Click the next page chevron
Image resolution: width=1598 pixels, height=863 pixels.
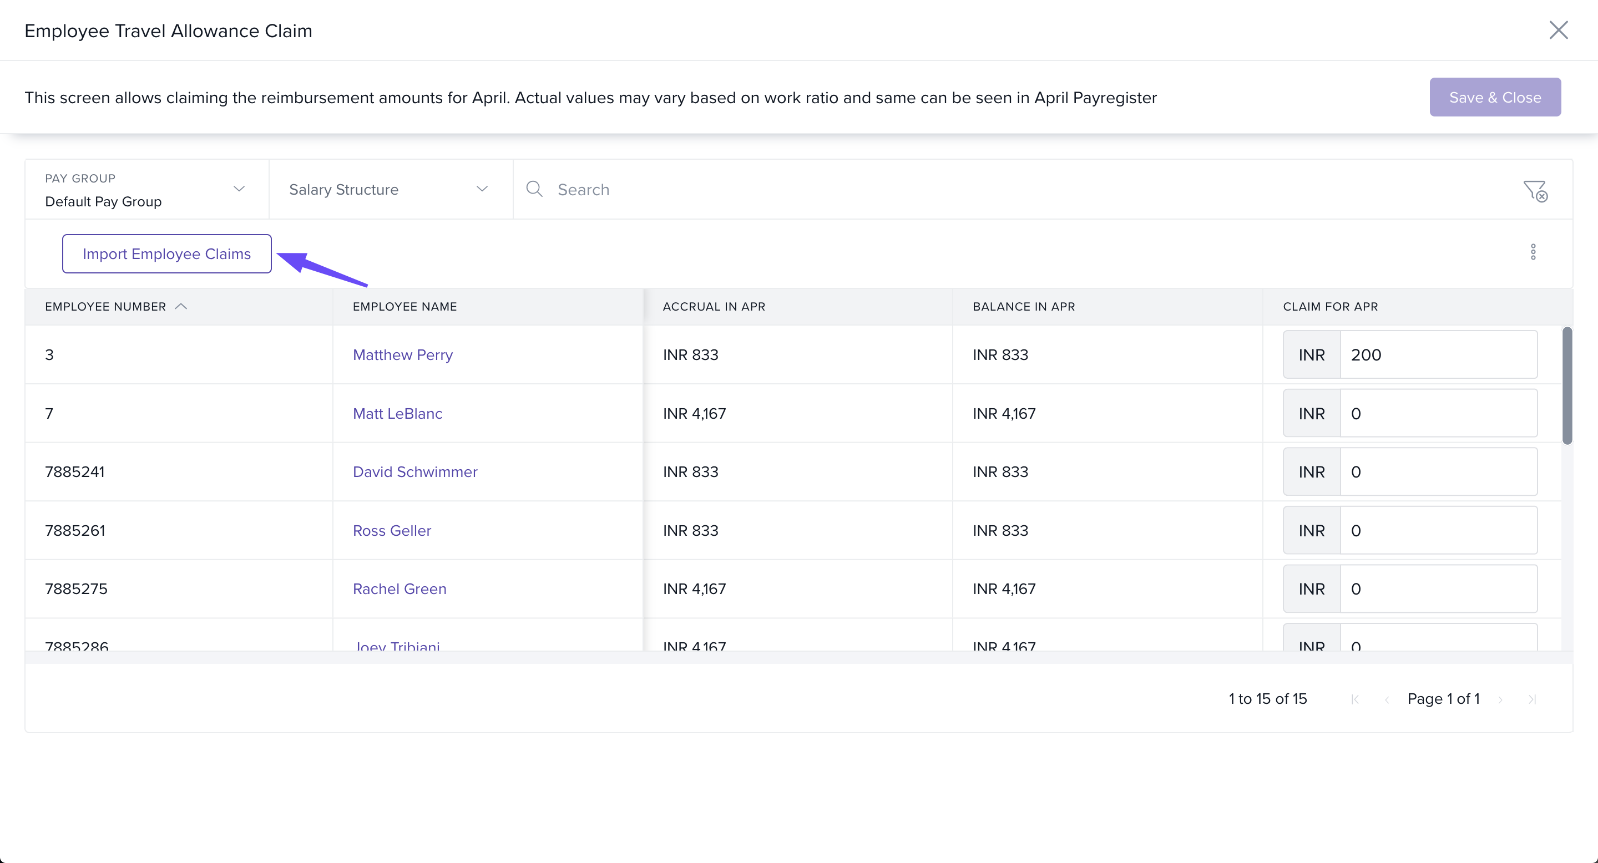1500,699
